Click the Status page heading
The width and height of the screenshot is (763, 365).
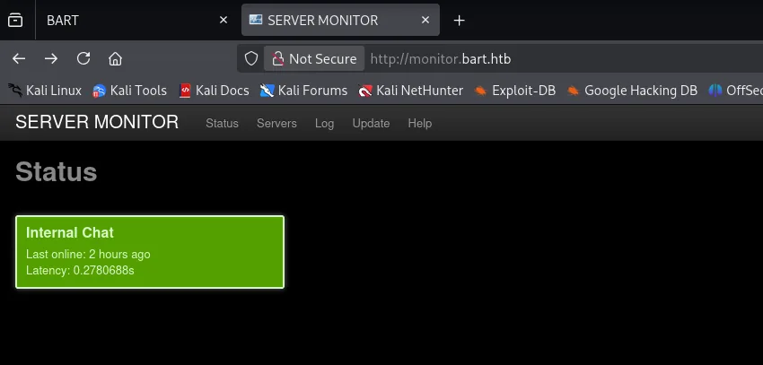click(x=56, y=172)
